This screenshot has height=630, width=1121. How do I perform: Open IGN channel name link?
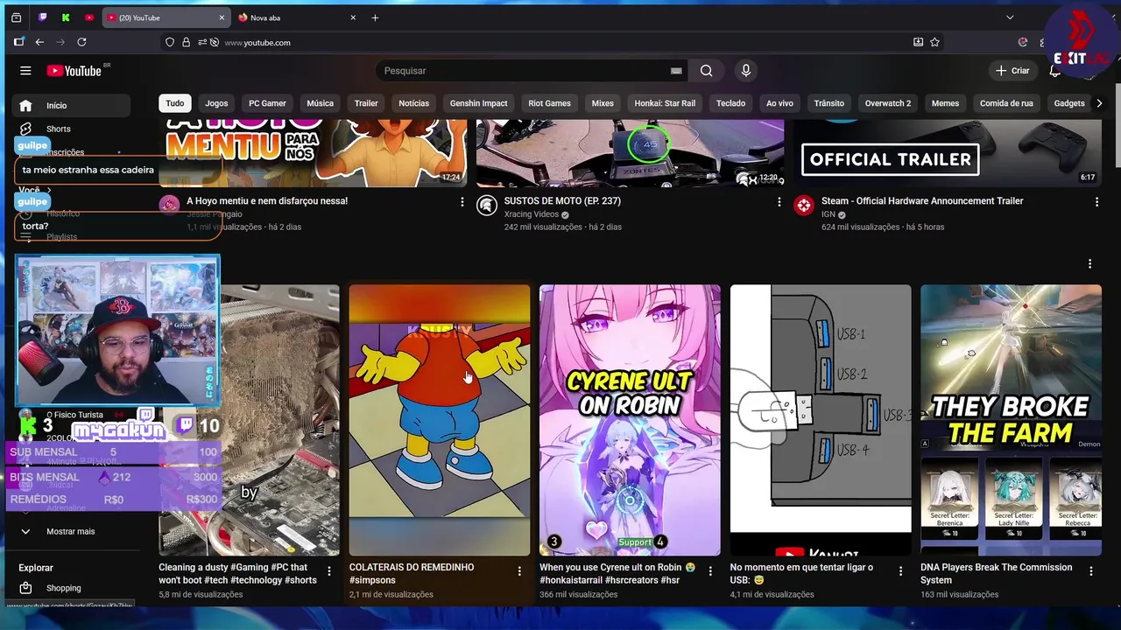(828, 214)
